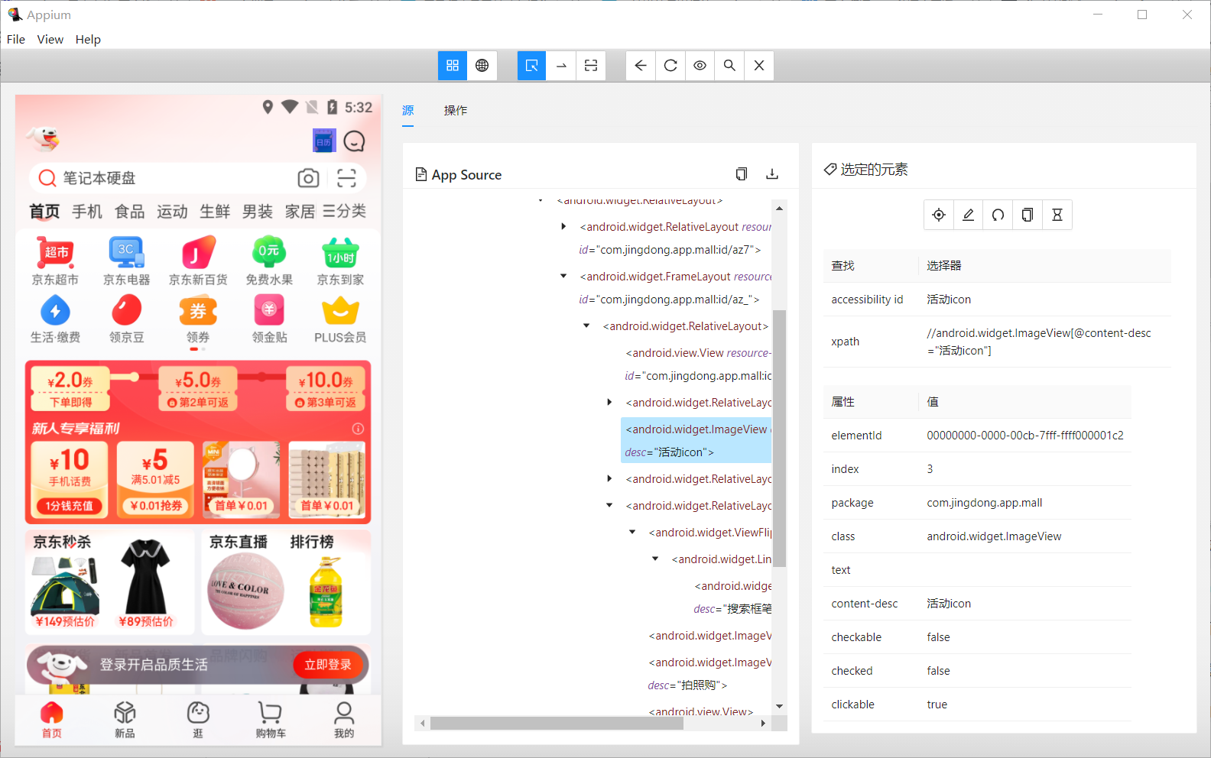This screenshot has width=1211, height=758.
Task: Open the search for element tool
Action: pyautogui.click(x=729, y=66)
